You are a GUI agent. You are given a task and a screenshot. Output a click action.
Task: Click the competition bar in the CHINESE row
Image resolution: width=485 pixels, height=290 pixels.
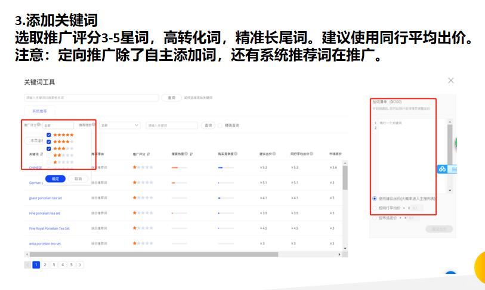click(226, 168)
